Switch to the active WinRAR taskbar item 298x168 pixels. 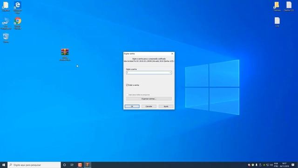tap(88, 165)
